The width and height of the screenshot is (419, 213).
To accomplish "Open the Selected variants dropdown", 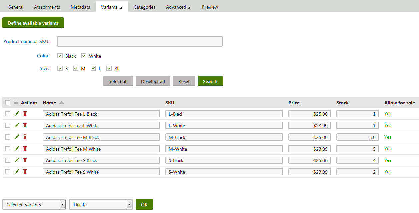I will 34,205.
